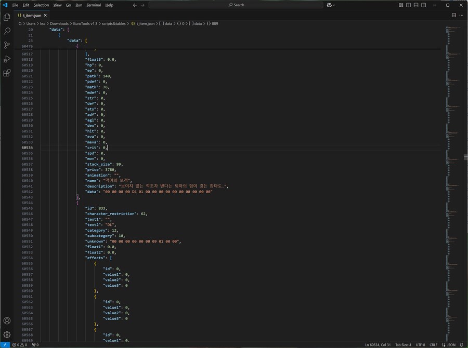Viewport: 468px width, 348px height.
Task: Open the Run and Debug view
Action: coord(7,59)
